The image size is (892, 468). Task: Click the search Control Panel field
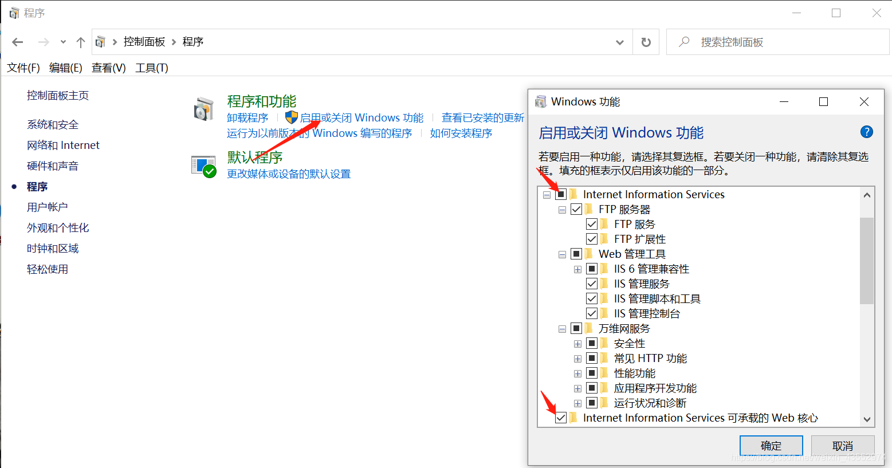click(777, 42)
